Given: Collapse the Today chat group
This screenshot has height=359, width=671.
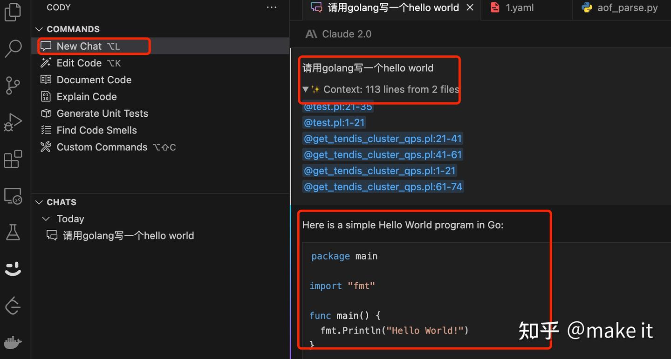Looking at the screenshot, I should pos(45,219).
